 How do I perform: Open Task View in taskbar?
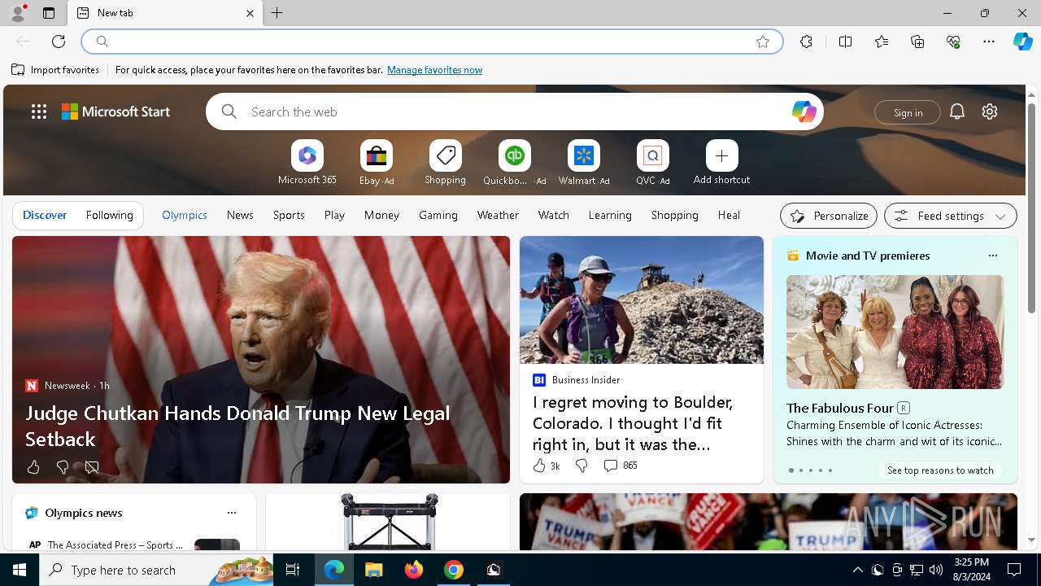pos(293,570)
